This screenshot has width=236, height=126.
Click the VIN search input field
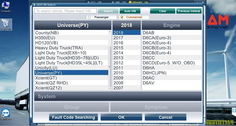[65, 11]
